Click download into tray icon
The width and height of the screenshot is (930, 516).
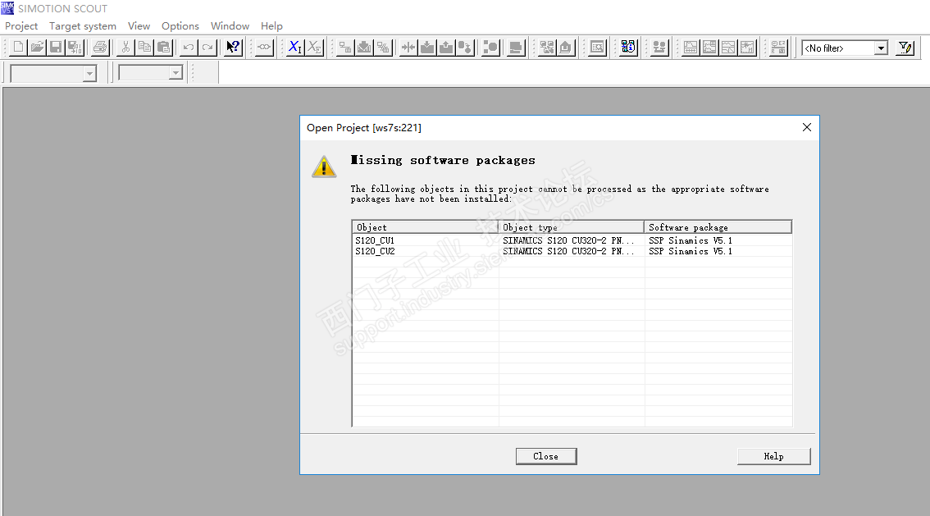coord(427,48)
